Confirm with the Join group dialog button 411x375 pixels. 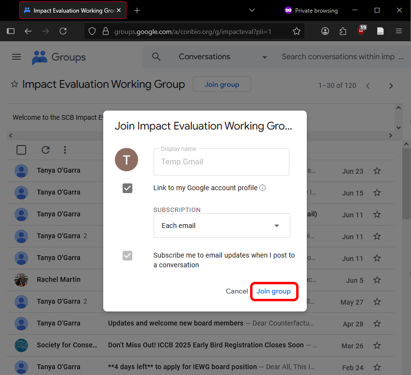273,292
